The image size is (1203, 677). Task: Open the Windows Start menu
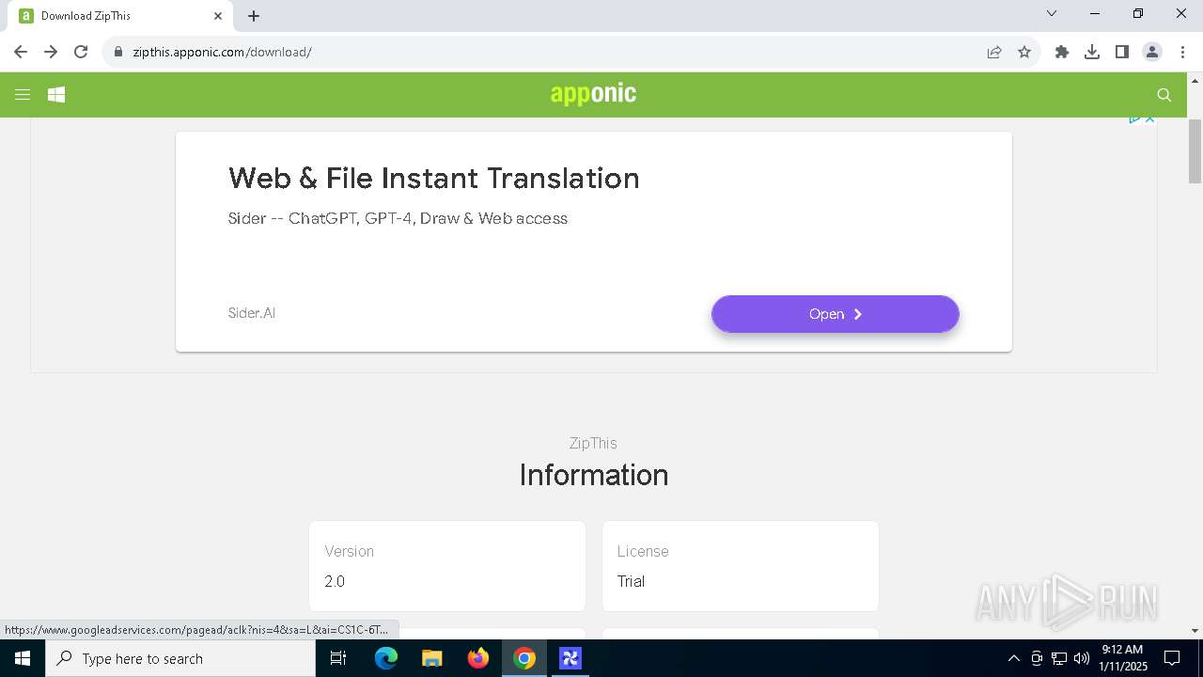(x=23, y=658)
